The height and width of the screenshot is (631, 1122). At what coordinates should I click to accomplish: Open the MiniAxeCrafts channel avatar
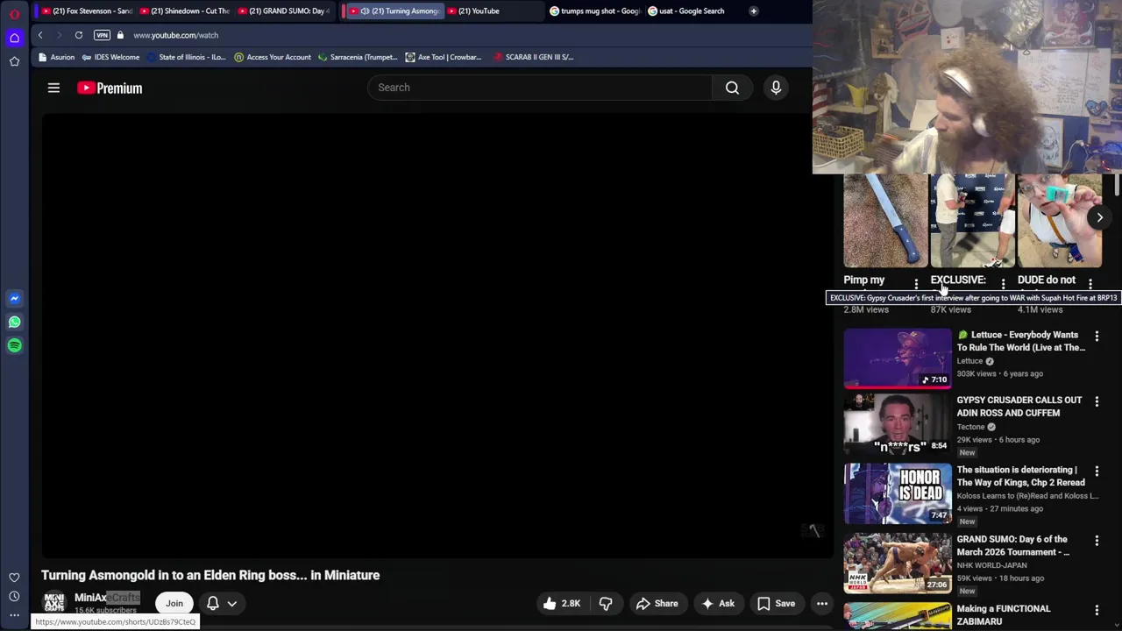click(x=54, y=602)
